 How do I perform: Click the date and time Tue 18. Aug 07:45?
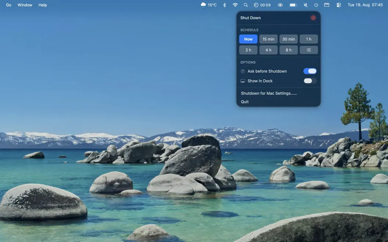pyautogui.click(x=365, y=5)
